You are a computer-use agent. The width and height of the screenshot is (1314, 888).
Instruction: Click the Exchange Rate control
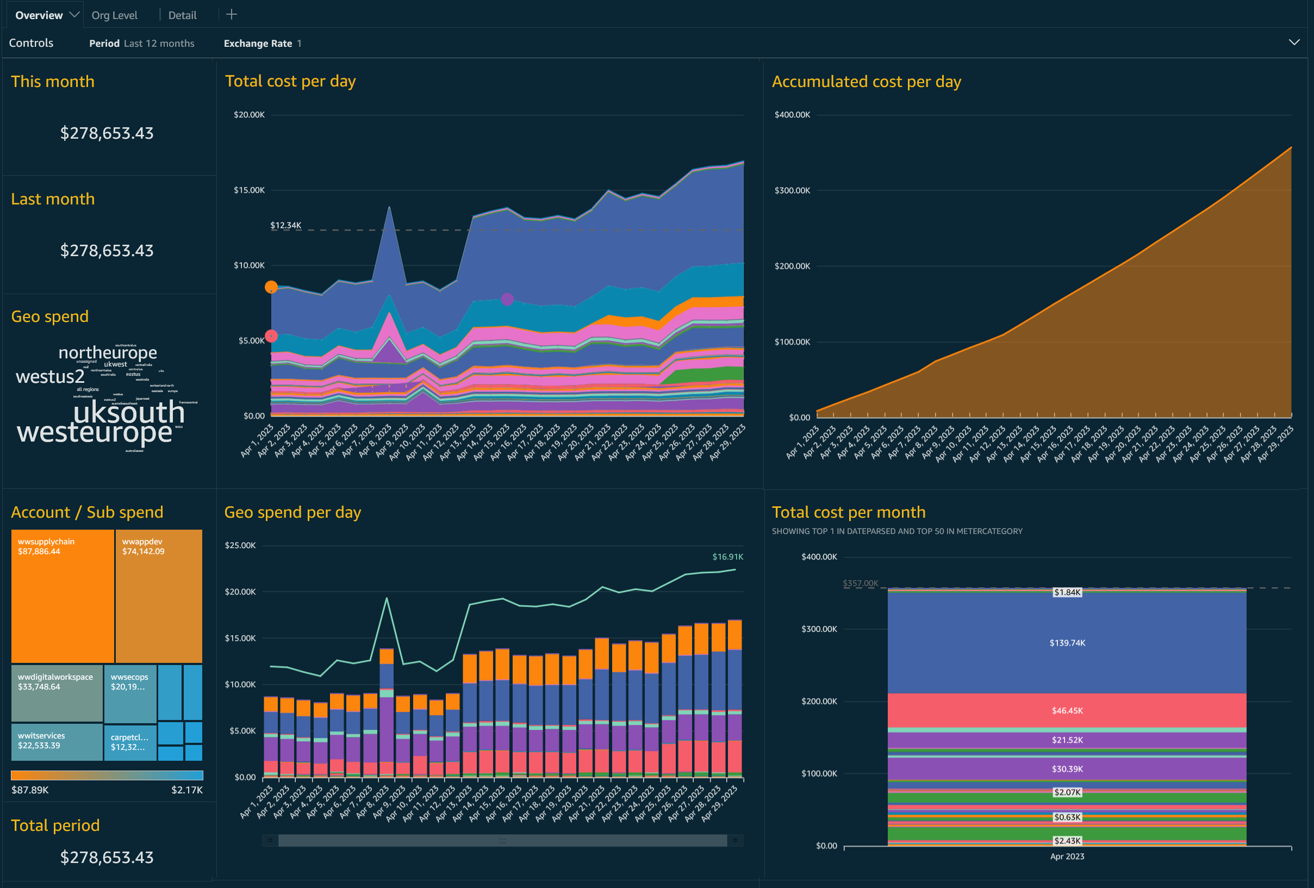263,44
